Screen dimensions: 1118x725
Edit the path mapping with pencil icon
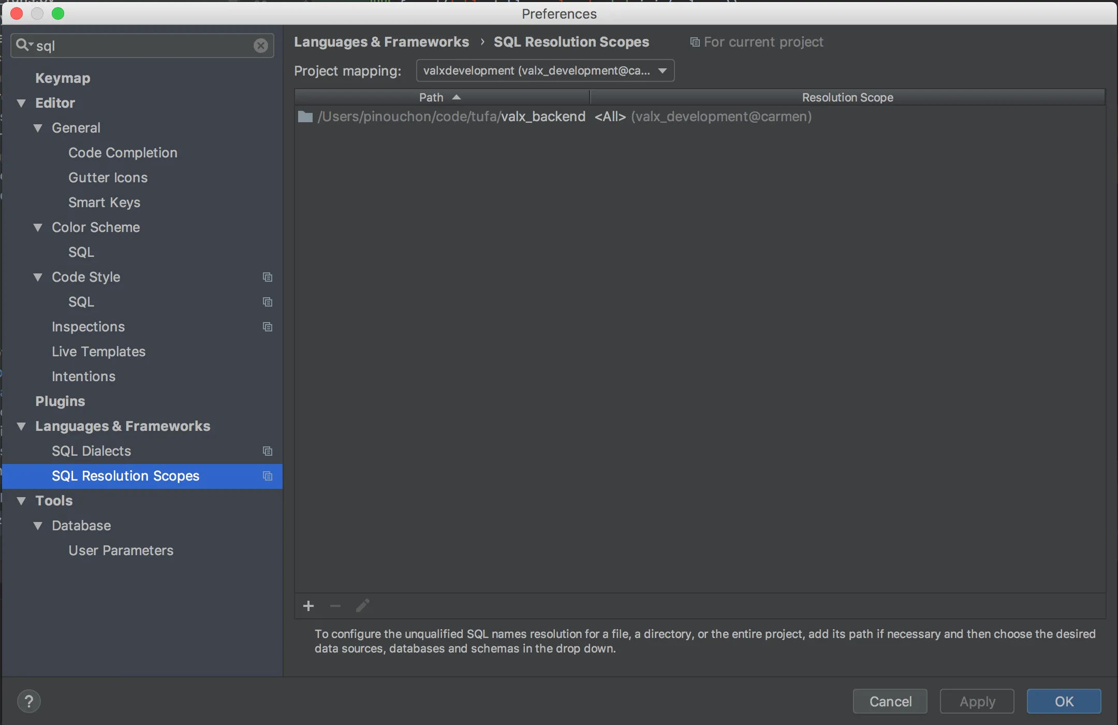click(362, 605)
